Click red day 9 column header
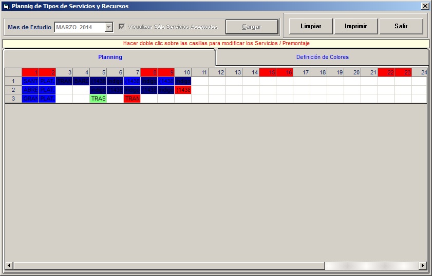Screen dimensions: 432x276 point(166,72)
